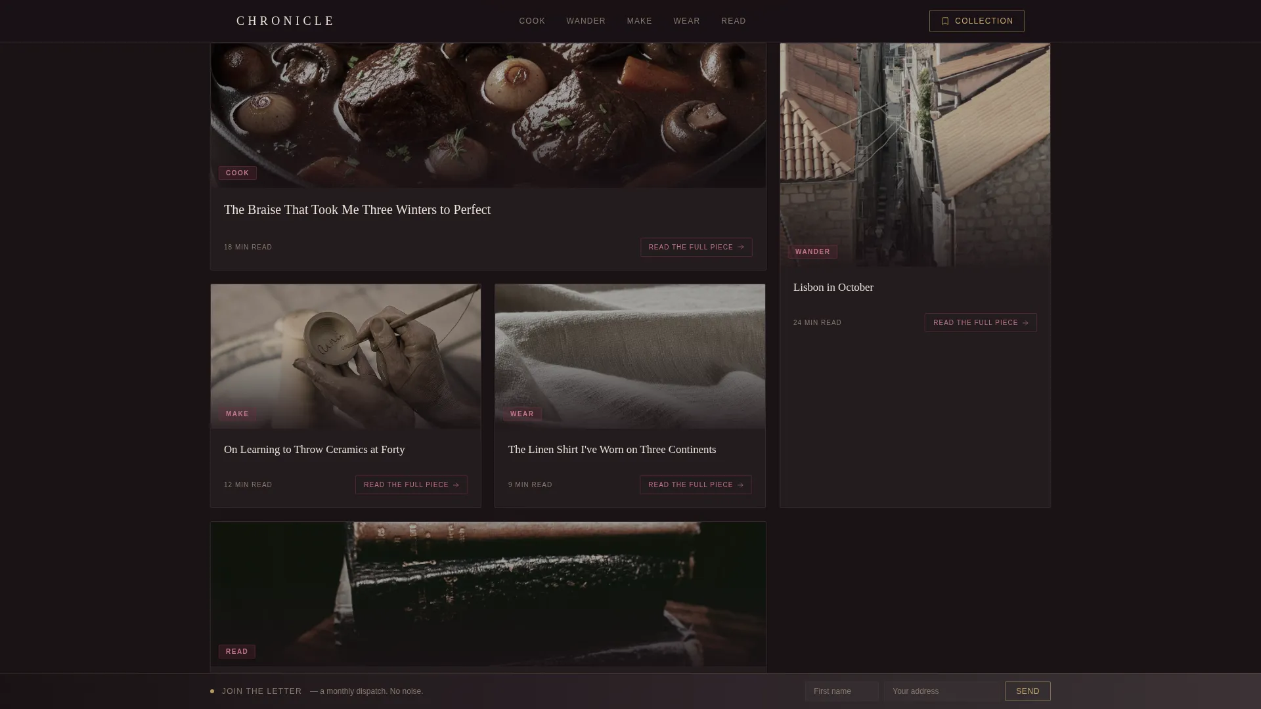This screenshot has height=709, width=1261.
Task: Open the Read nav section
Action: [733, 21]
